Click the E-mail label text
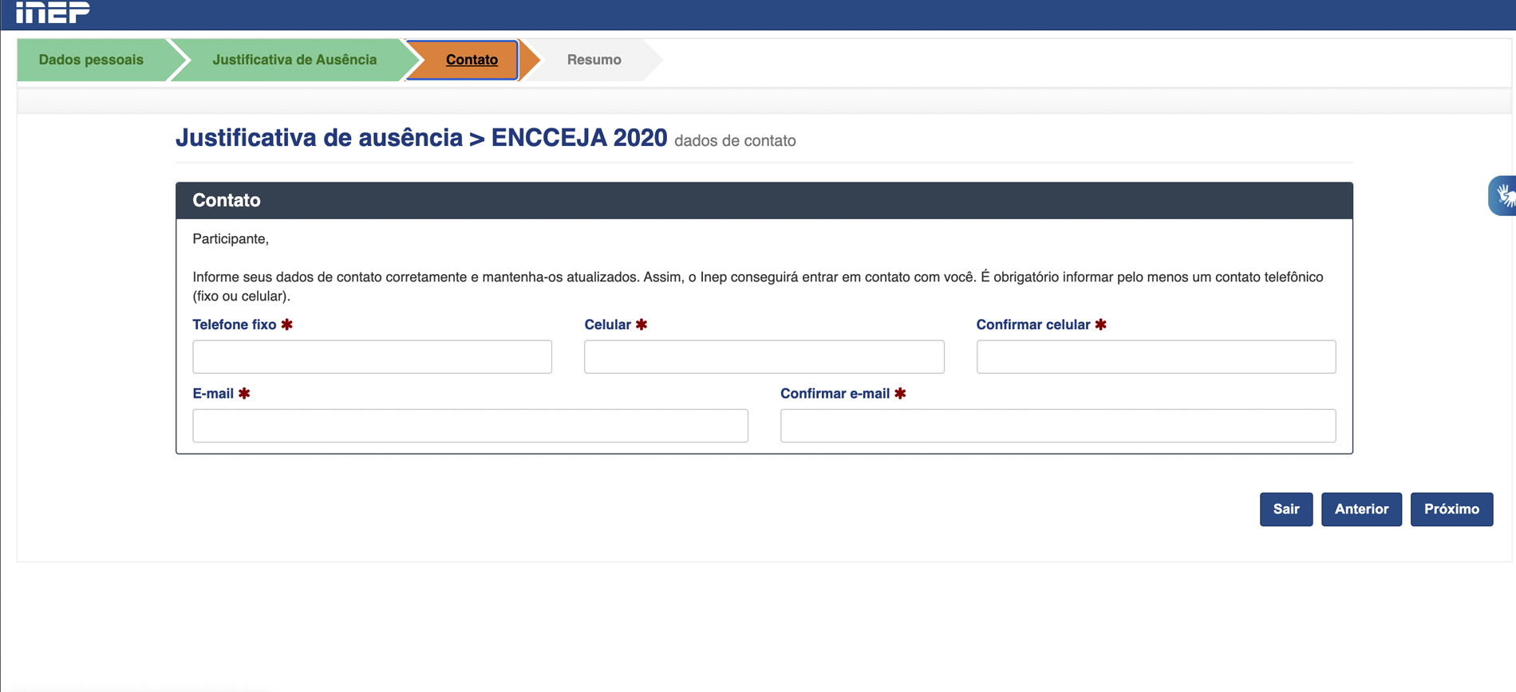 coord(213,394)
